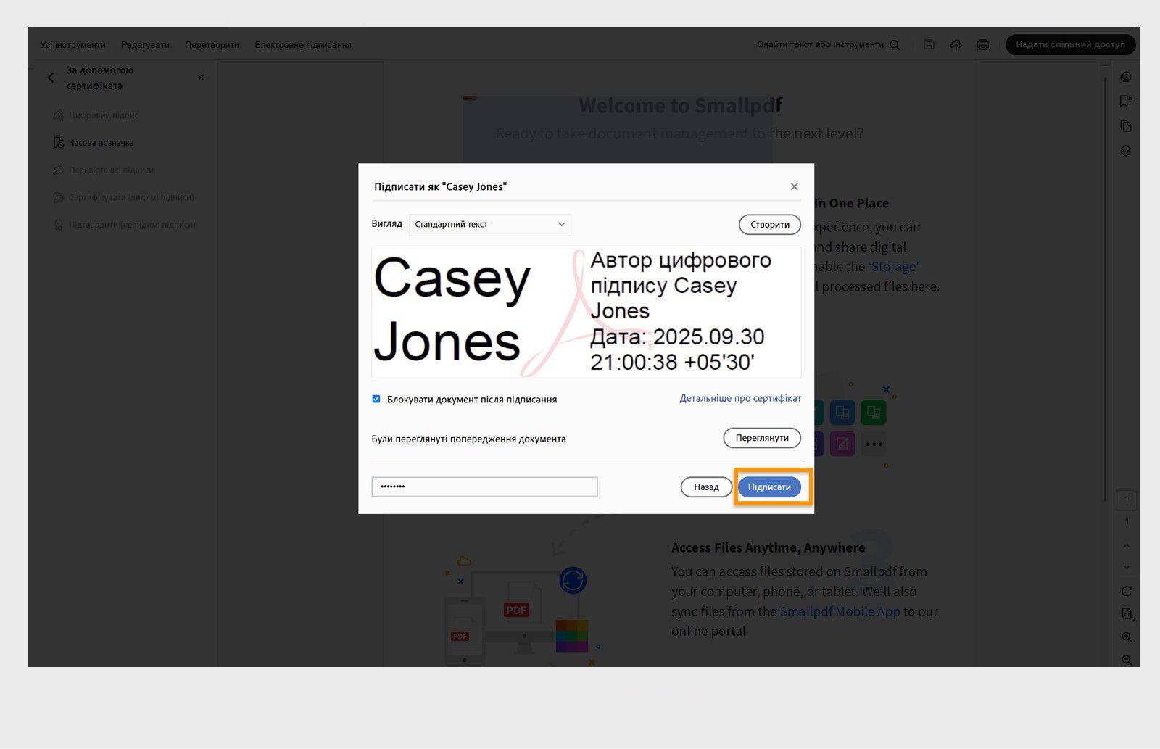Click the search magnifier icon in top toolbar
Viewport: 1160px width, 749px height.
pyautogui.click(x=895, y=45)
